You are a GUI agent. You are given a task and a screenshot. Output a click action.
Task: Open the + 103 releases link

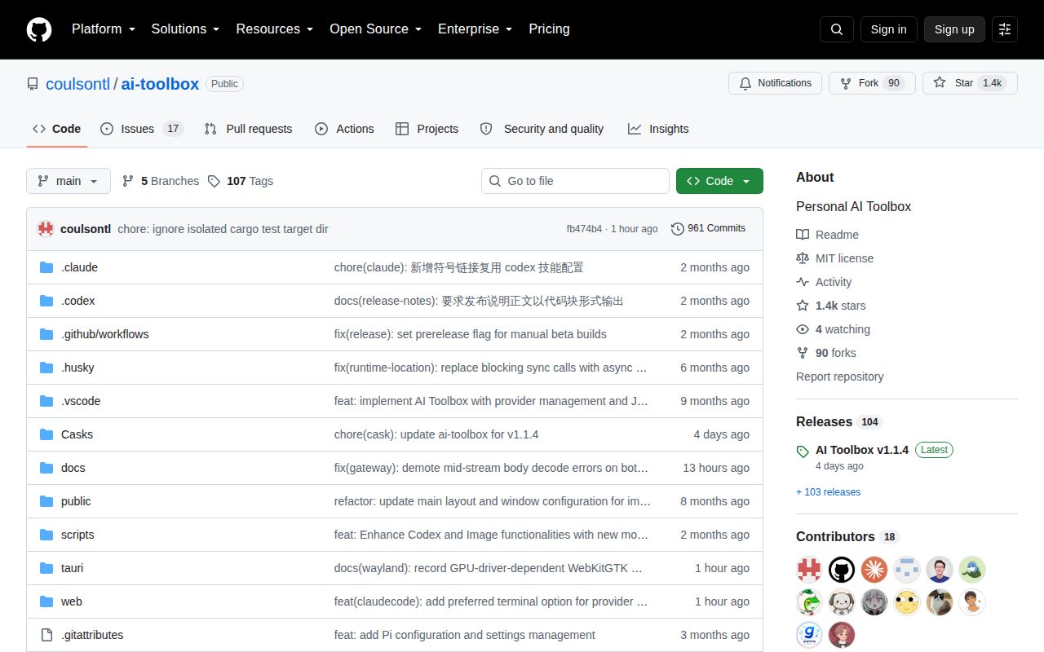pos(828,492)
